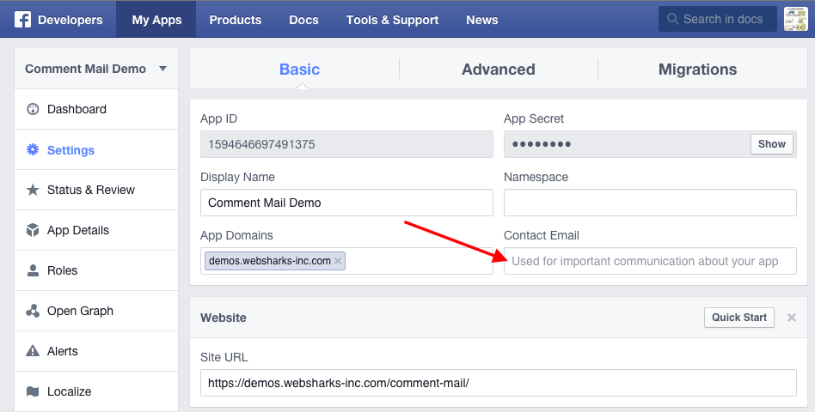Image resolution: width=815 pixels, height=412 pixels.
Task: Open the Alerts page
Action: pyautogui.click(x=63, y=351)
